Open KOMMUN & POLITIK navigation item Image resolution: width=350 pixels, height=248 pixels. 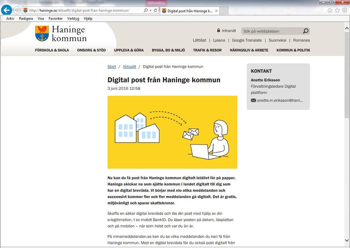293,50
